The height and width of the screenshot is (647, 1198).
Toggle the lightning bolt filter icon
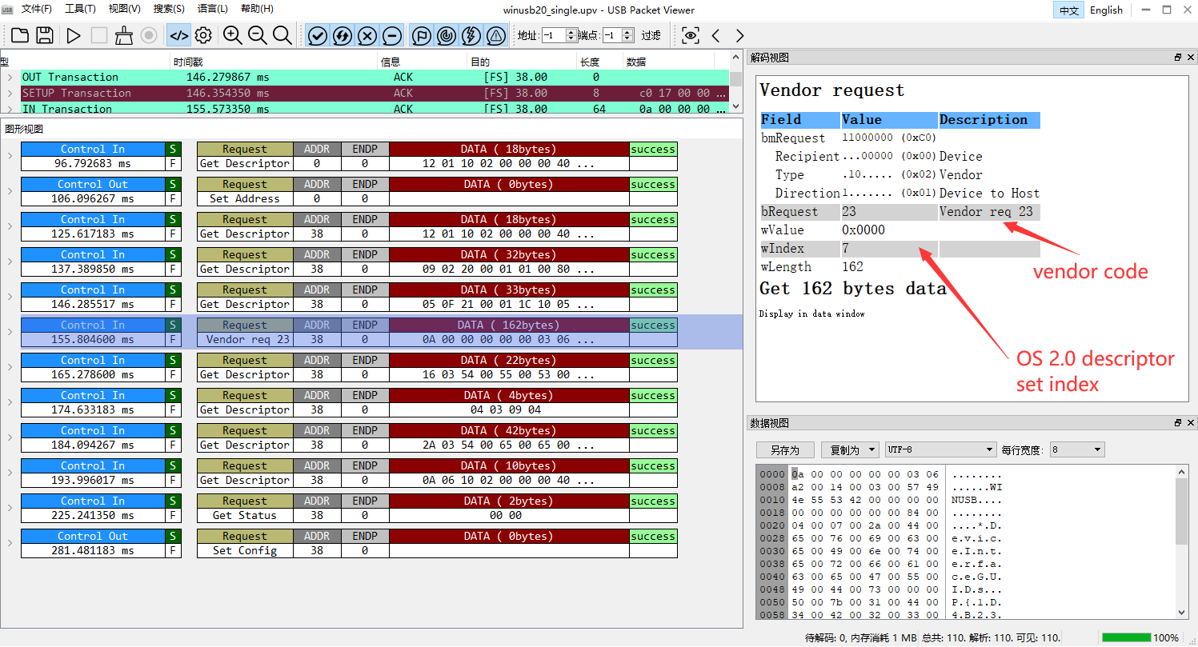pos(471,35)
